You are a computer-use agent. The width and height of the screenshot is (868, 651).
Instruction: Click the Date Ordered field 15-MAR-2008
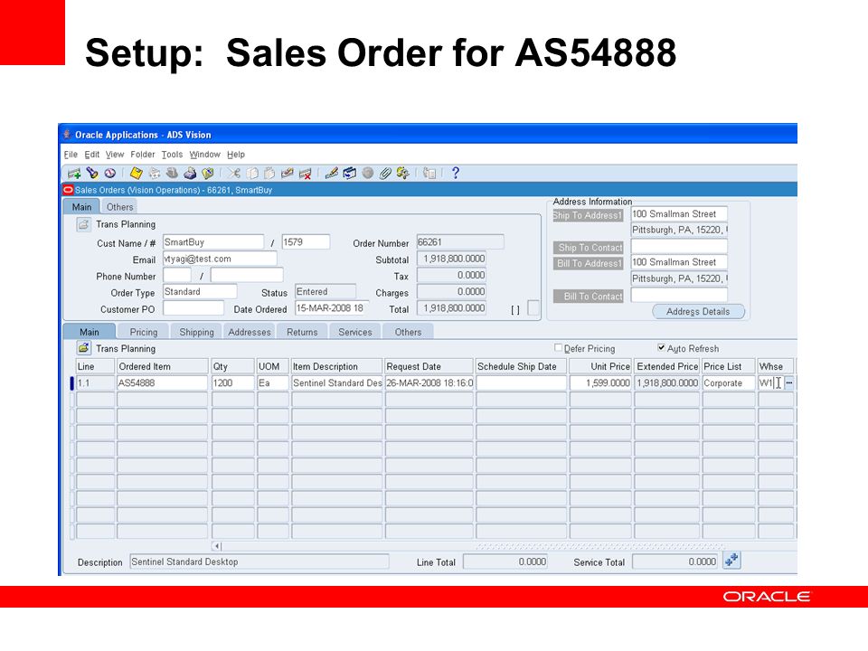point(332,308)
